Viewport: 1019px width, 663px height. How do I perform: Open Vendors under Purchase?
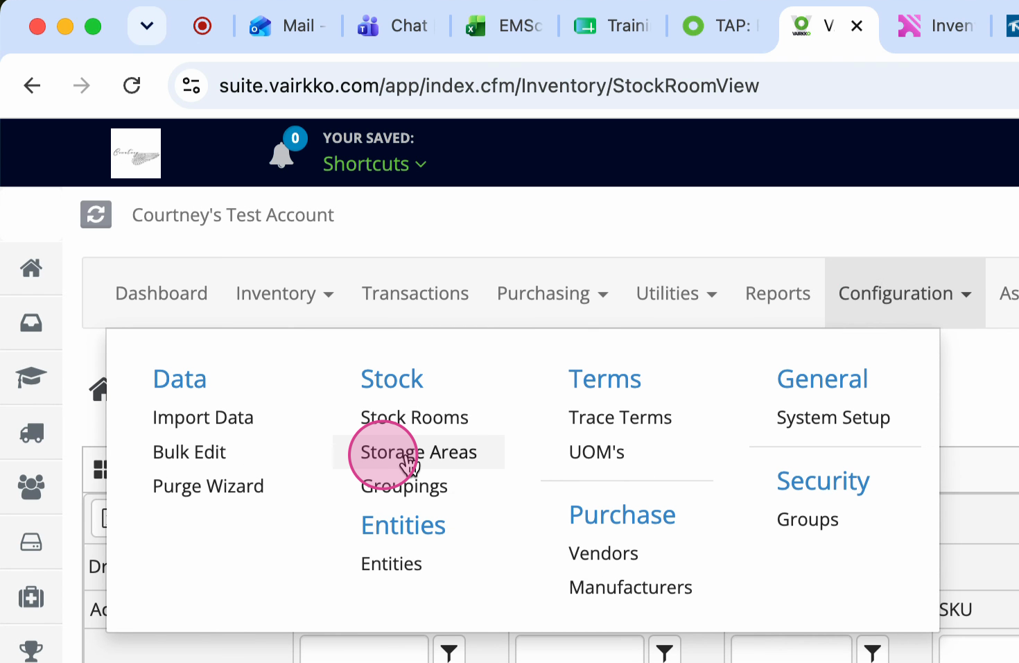pos(603,553)
